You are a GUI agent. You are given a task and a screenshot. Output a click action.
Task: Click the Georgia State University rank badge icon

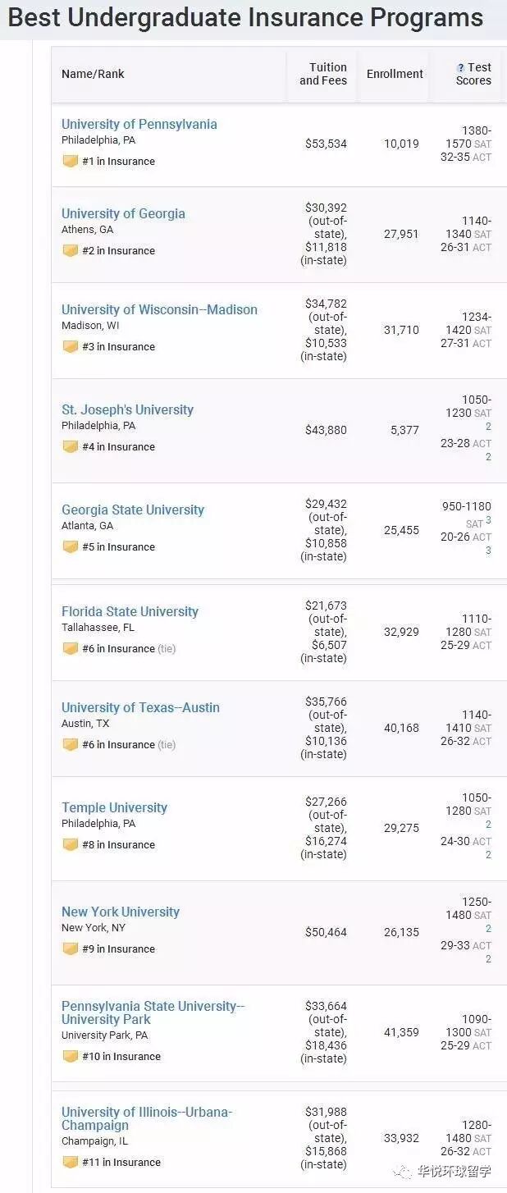(71, 547)
